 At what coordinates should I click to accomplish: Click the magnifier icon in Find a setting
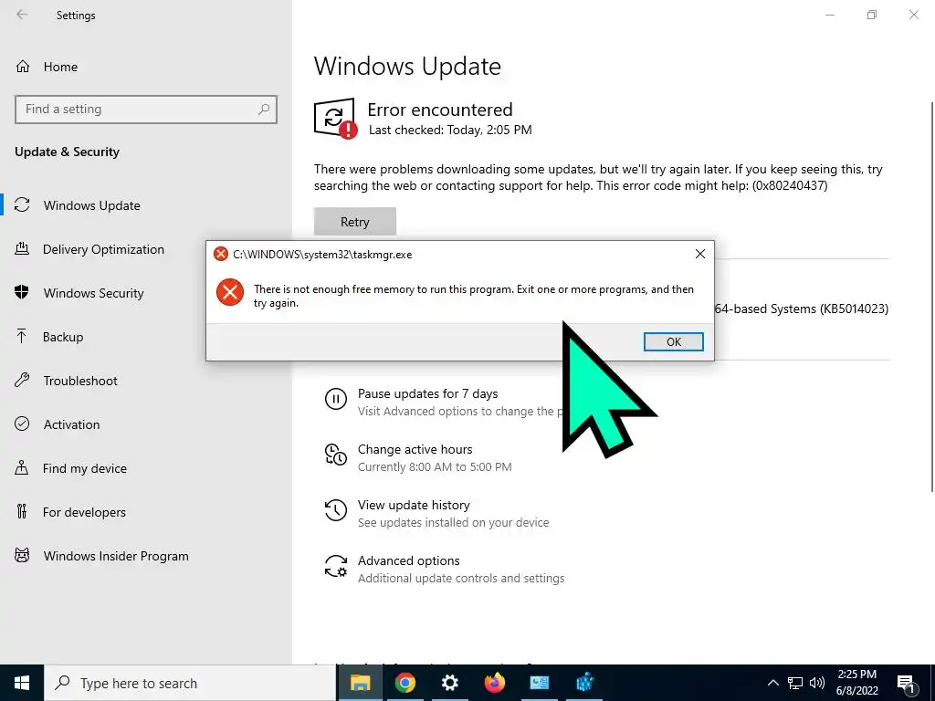click(x=264, y=110)
